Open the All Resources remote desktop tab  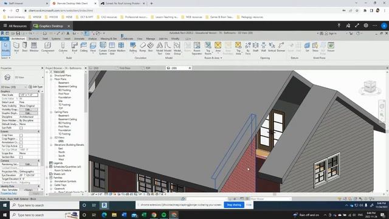click(x=15, y=26)
